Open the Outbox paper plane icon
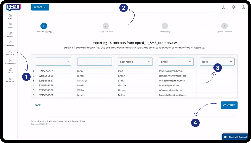This screenshot has width=251, height=143. tap(10, 34)
